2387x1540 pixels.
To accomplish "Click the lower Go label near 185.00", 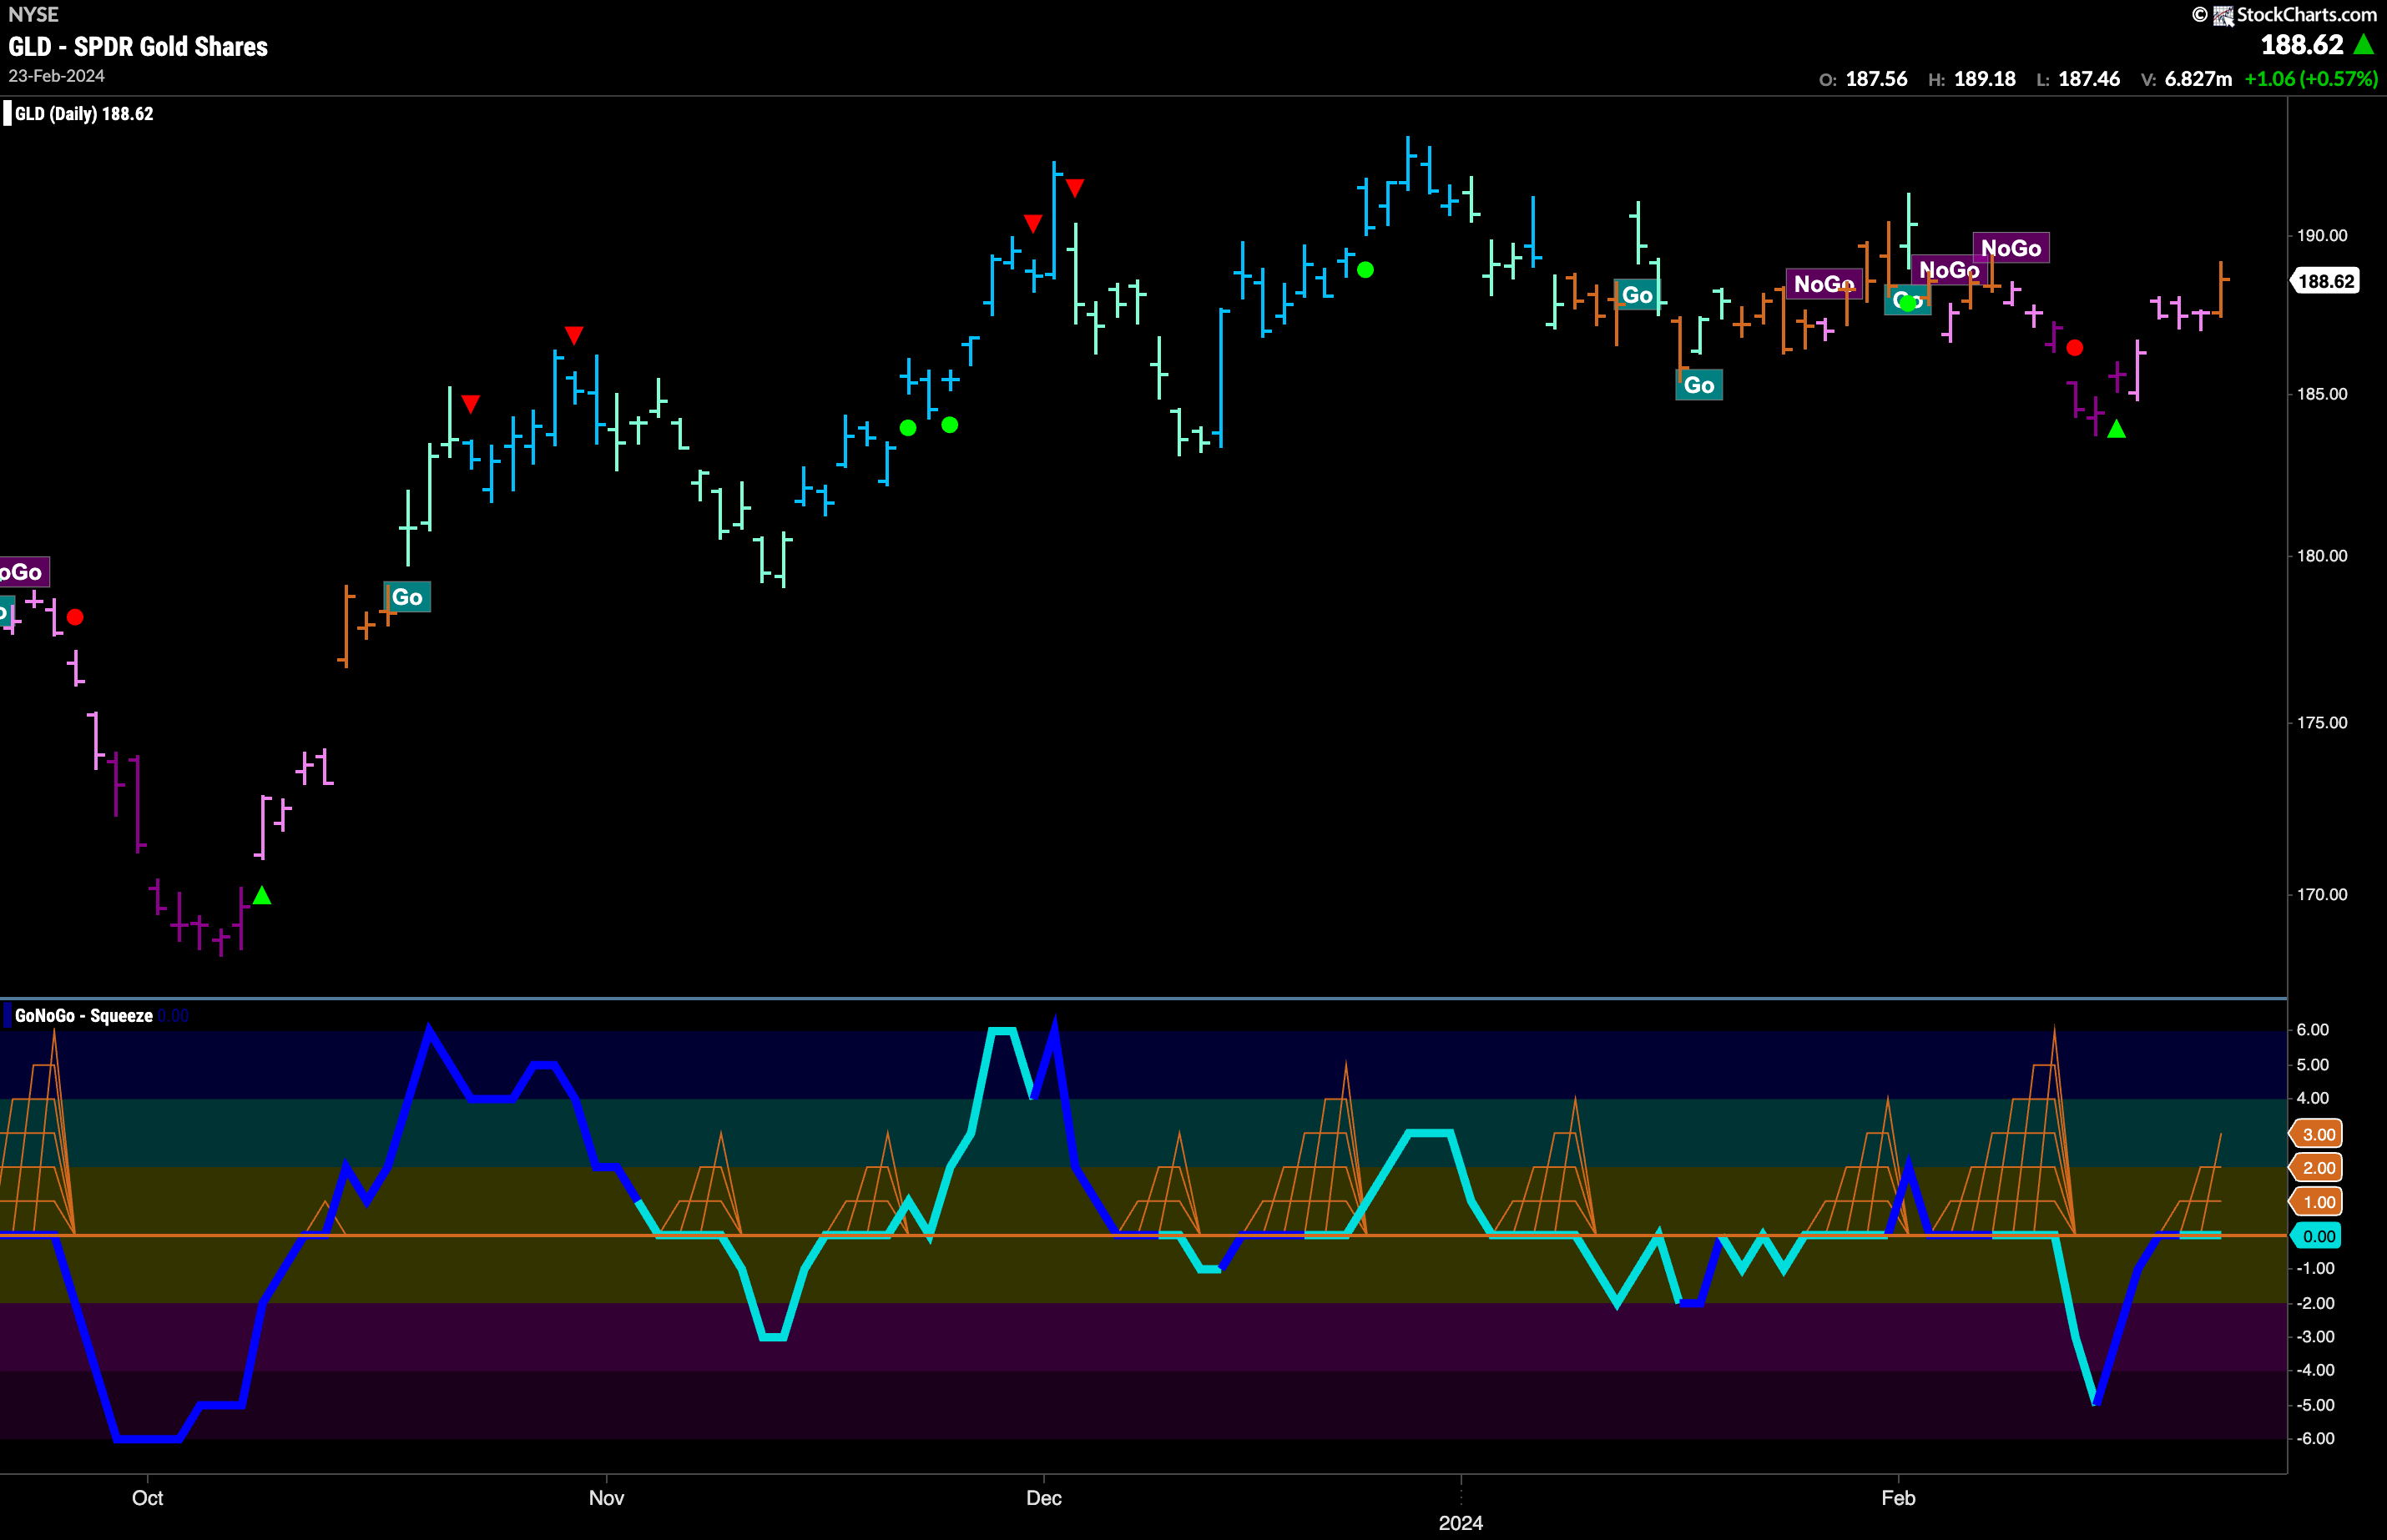I will click(1700, 385).
